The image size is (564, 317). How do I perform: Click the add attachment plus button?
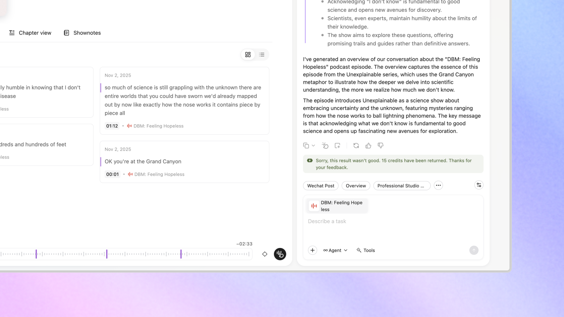coord(312,250)
